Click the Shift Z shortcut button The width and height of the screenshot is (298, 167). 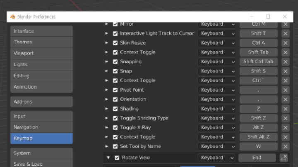click(x=258, y=118)
